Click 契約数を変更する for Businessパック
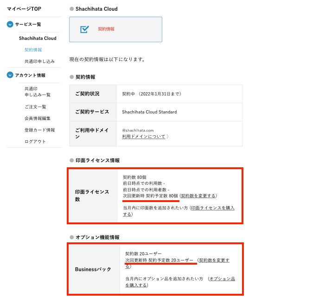 178,263
